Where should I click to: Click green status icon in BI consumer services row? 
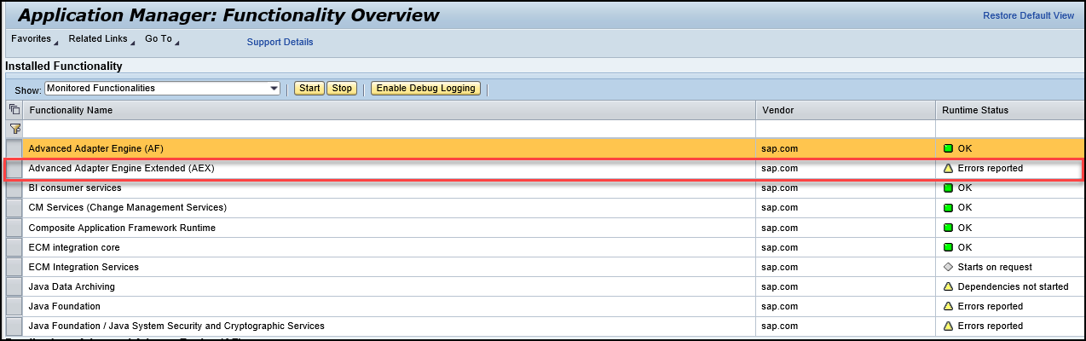point(948,188)
